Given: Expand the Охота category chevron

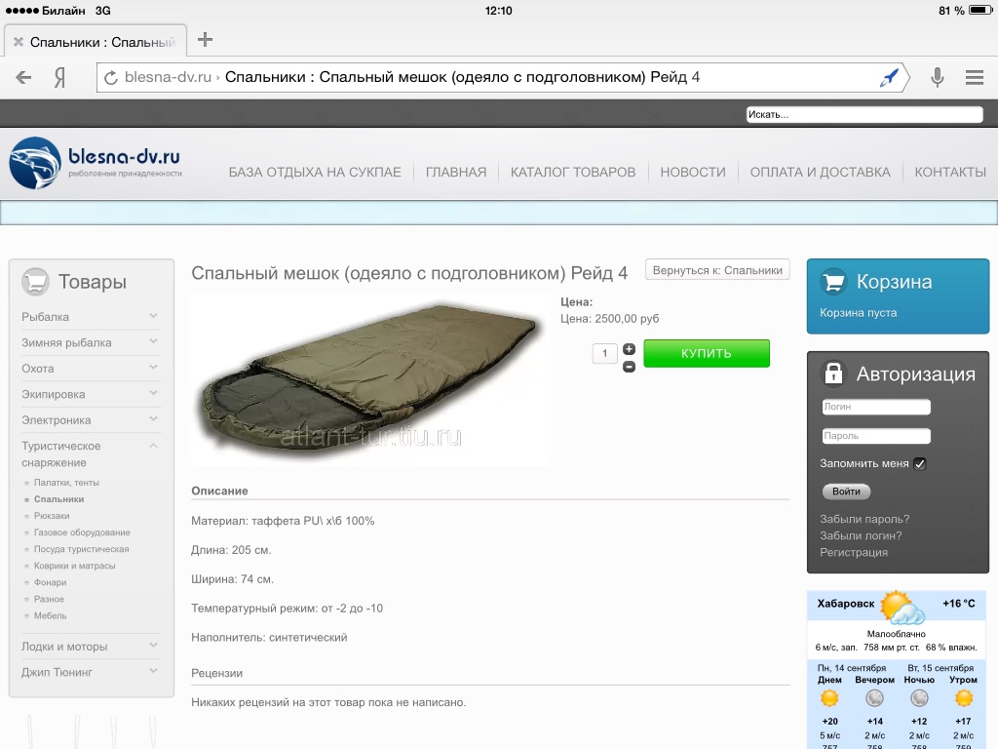Looking at the screenshot, I should pyautogui.click(x=153, y=368).
